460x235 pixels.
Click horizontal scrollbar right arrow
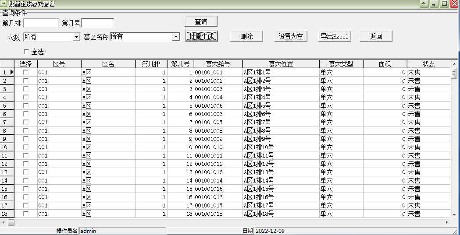[x=447, y=223]
